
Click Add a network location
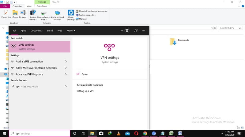coord(57,15)
